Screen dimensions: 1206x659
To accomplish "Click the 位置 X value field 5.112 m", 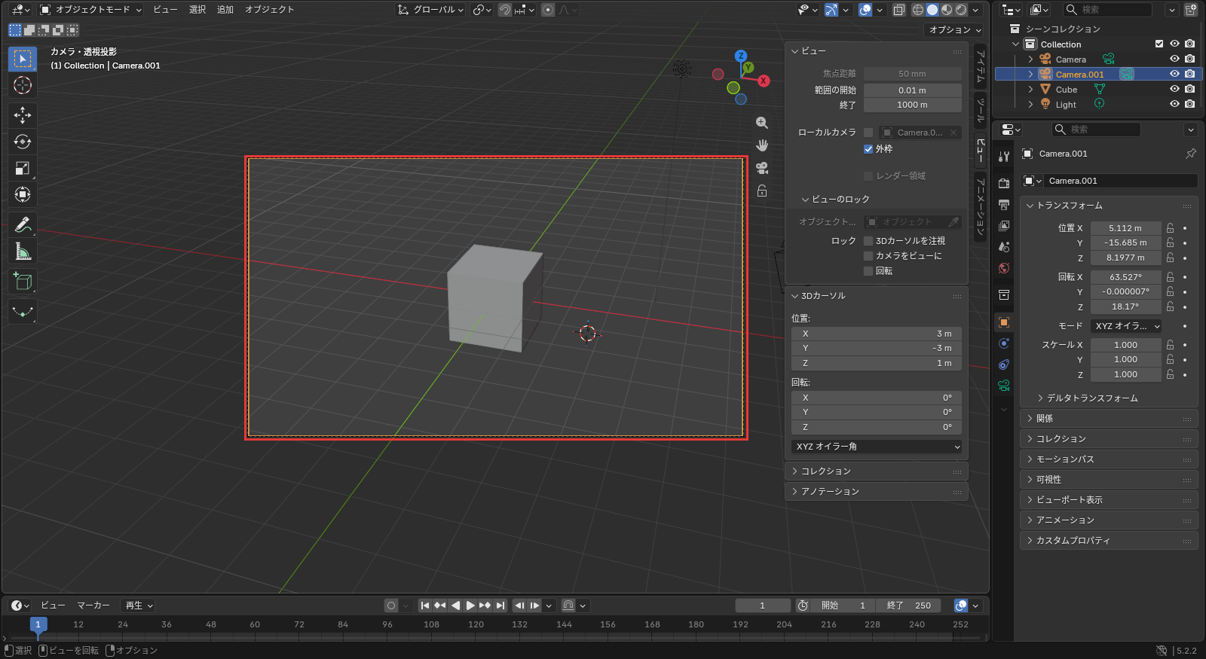I will click(1125, 228).
